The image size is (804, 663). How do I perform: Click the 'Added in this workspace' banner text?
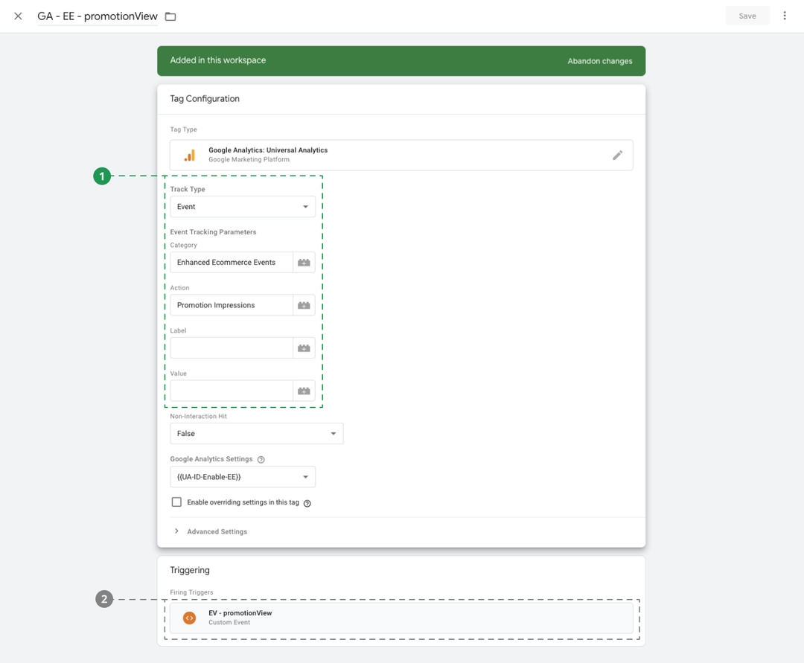click(x=218, y=60)
